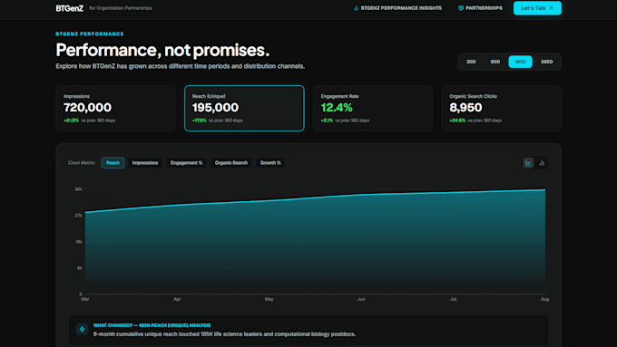Click the handshake icon beside Partnerships
This screenshot has width=617, height=347.
coord(460,8)
